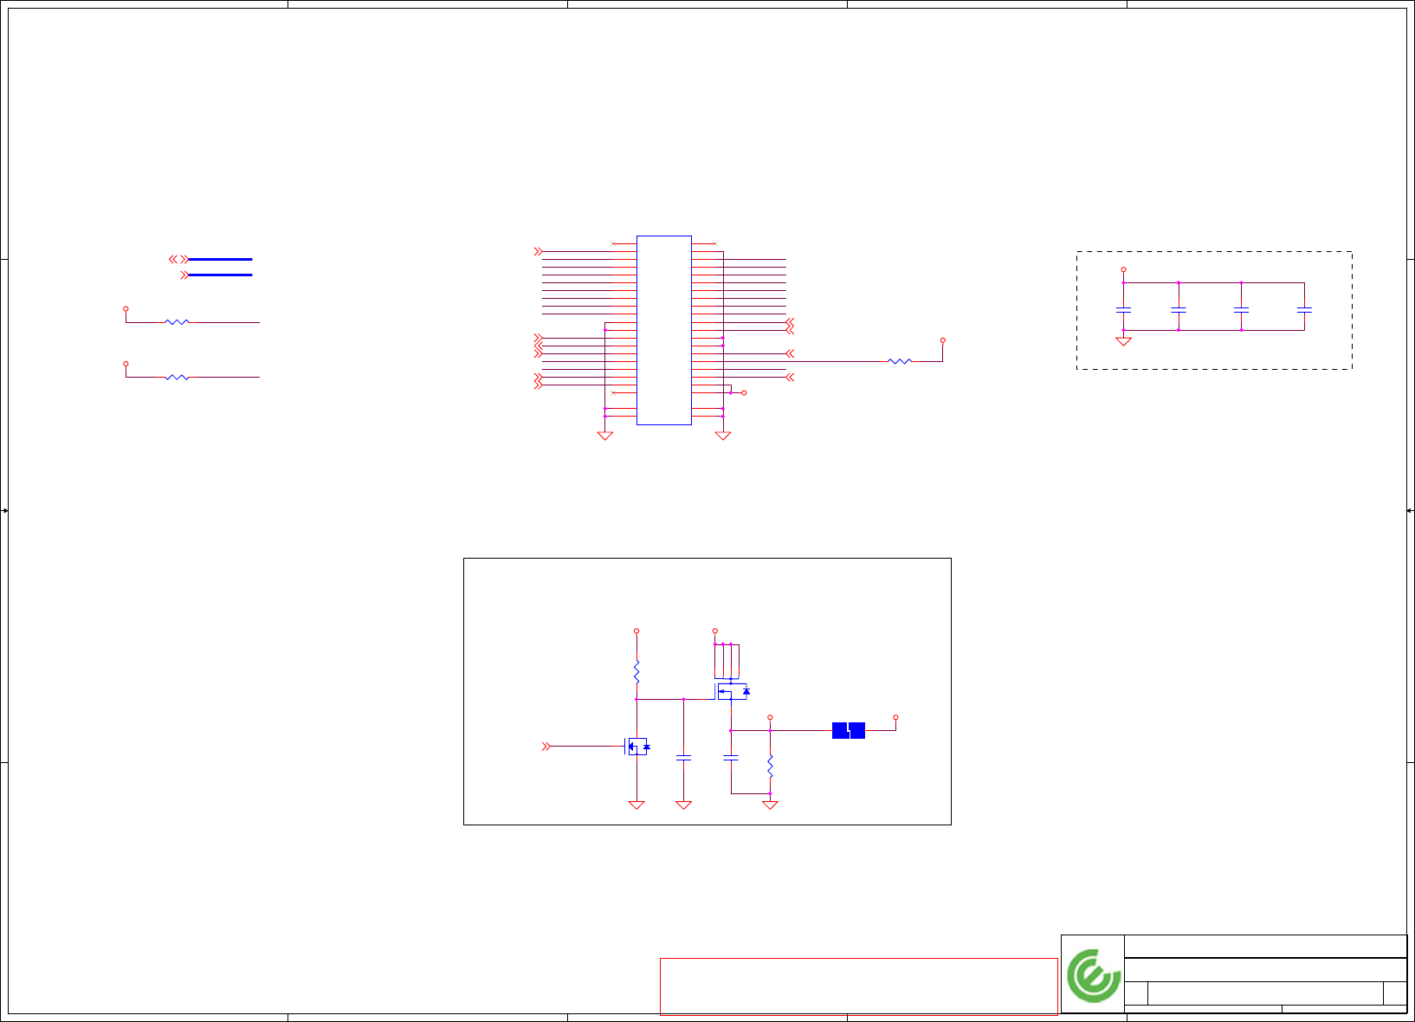Select the solid blue jumper component
The width and height of the screenshot is (1415, 1022).
[x=849, y=730]
